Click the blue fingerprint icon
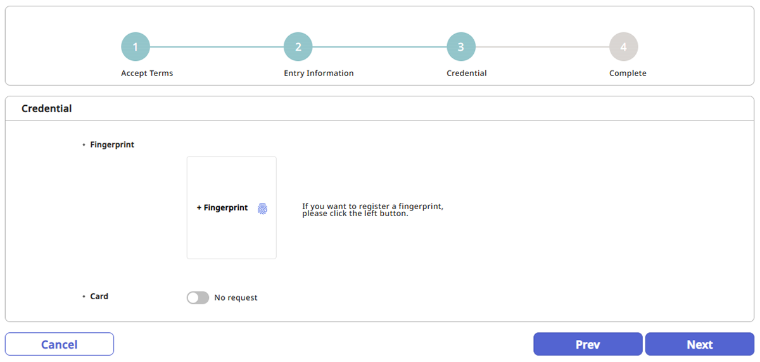The height and width of the screenshot is (362, 760). (262, 208)
